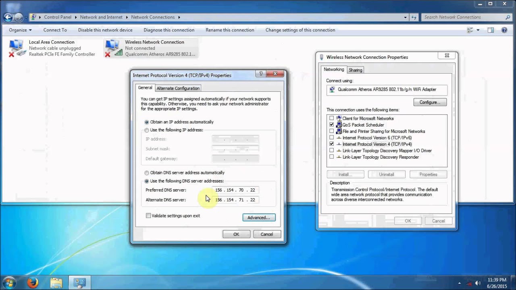Screen dimensions: 516x290
Task: Toggle Link-Layer Topology Discovery Mapper I/O Driver checkbox
Action: 332,151
